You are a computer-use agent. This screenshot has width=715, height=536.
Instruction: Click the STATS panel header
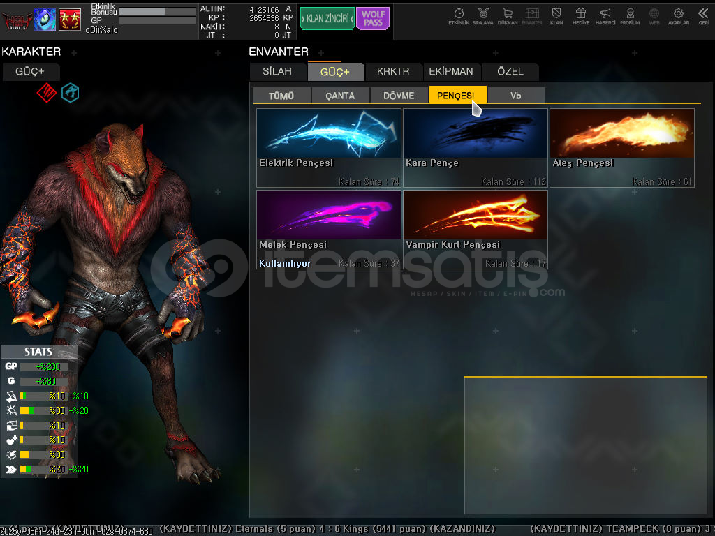(39, 352)
